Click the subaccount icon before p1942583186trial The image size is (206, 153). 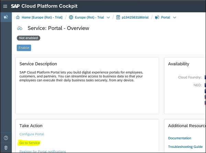(x=118, y=17)
